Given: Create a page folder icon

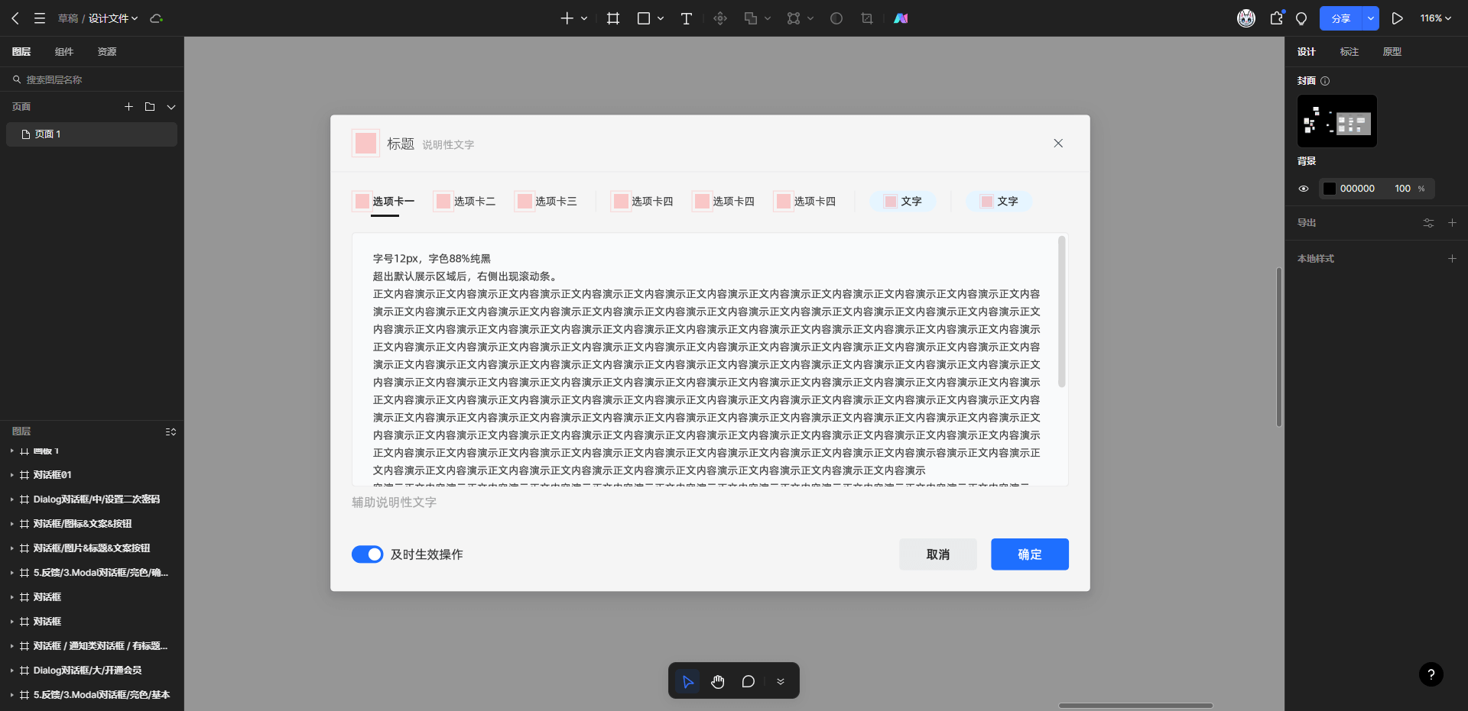Looking at the screenshot, I should click(150, 107).
